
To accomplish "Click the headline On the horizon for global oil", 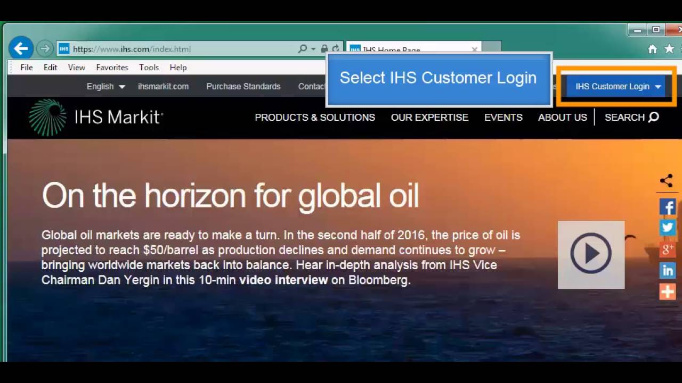I will point(230,196).
